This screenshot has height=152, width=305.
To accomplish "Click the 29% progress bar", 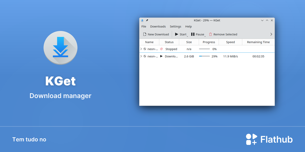I will pos(204,56).
